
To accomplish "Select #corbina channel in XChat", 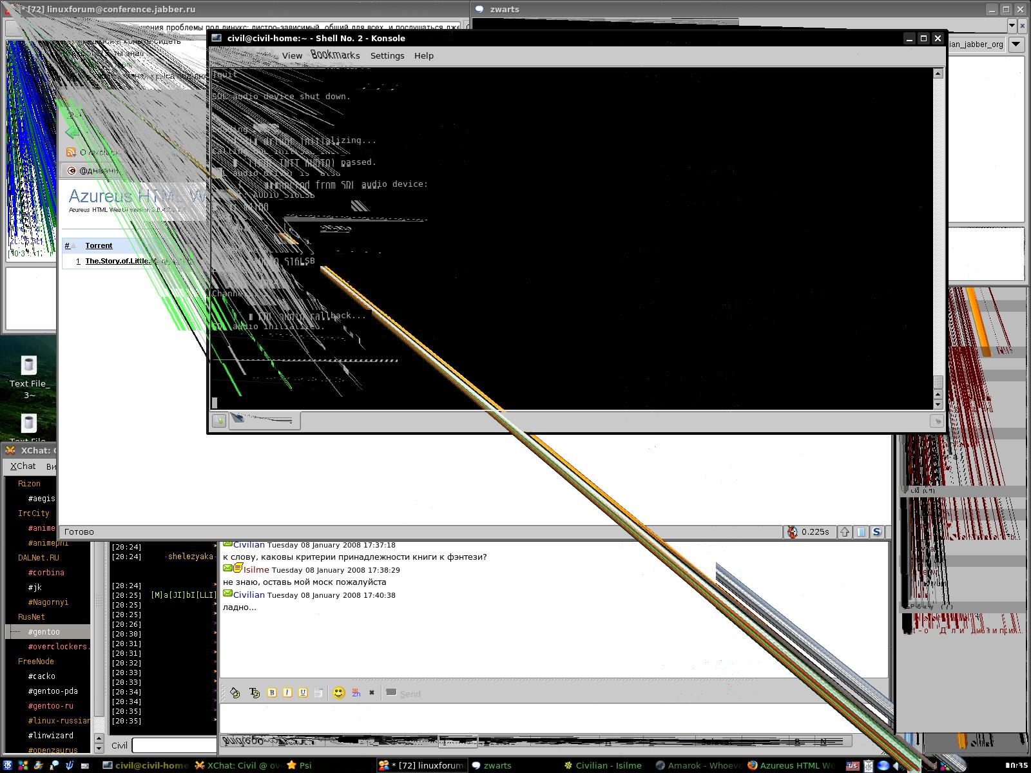I will coord(46,573).
